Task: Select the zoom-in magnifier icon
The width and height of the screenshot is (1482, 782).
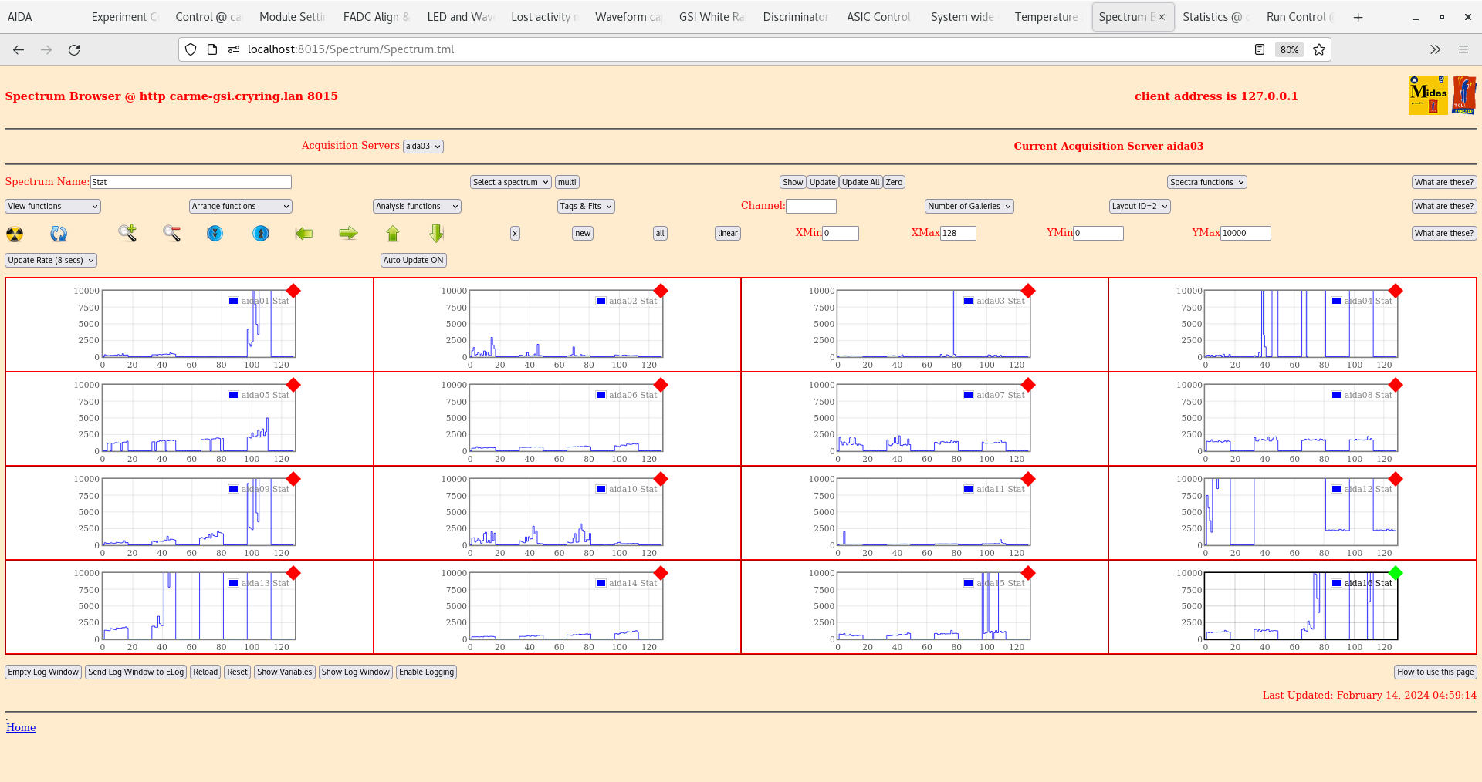Action: [127, 234]
